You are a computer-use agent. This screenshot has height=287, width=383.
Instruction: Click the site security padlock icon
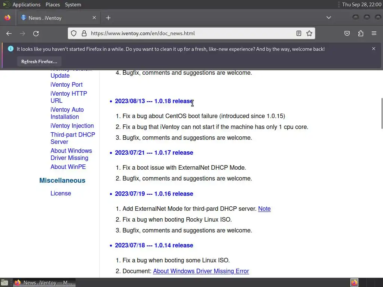pos(84,33)
